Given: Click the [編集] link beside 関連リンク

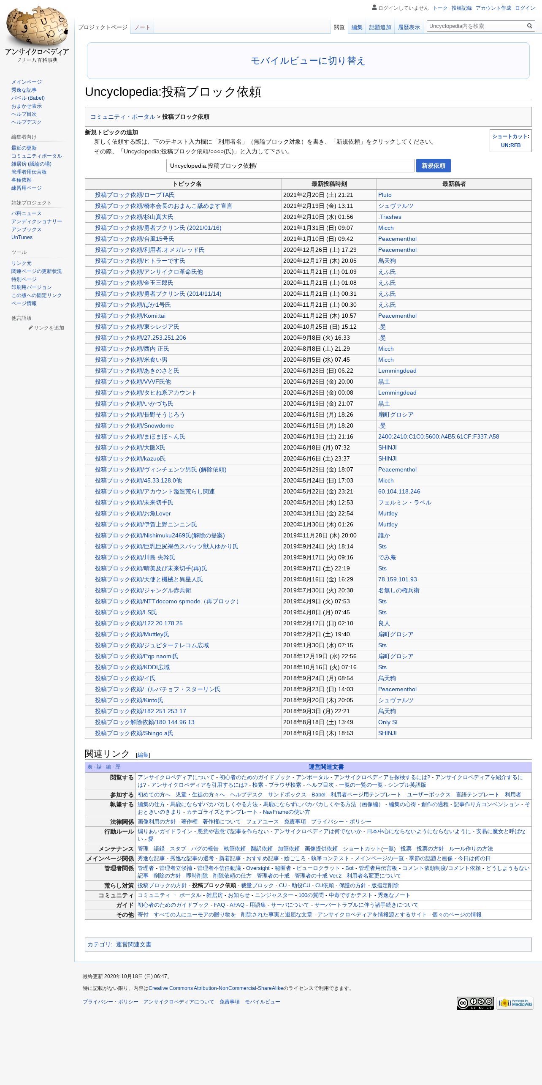Looking at the screenshot, I should point(143,755).
